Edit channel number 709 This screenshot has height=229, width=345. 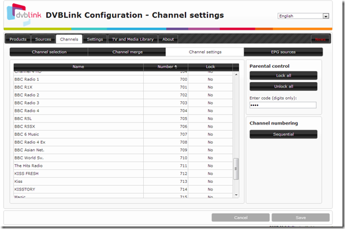click(184, 150)
